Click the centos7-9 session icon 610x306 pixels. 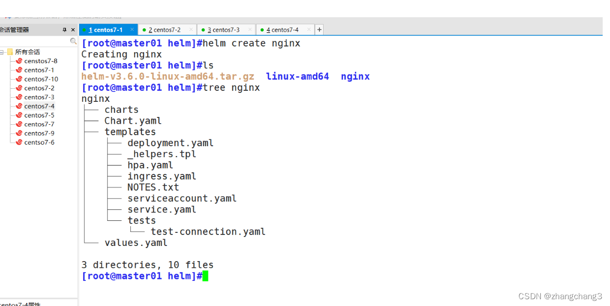click(19, 133)
